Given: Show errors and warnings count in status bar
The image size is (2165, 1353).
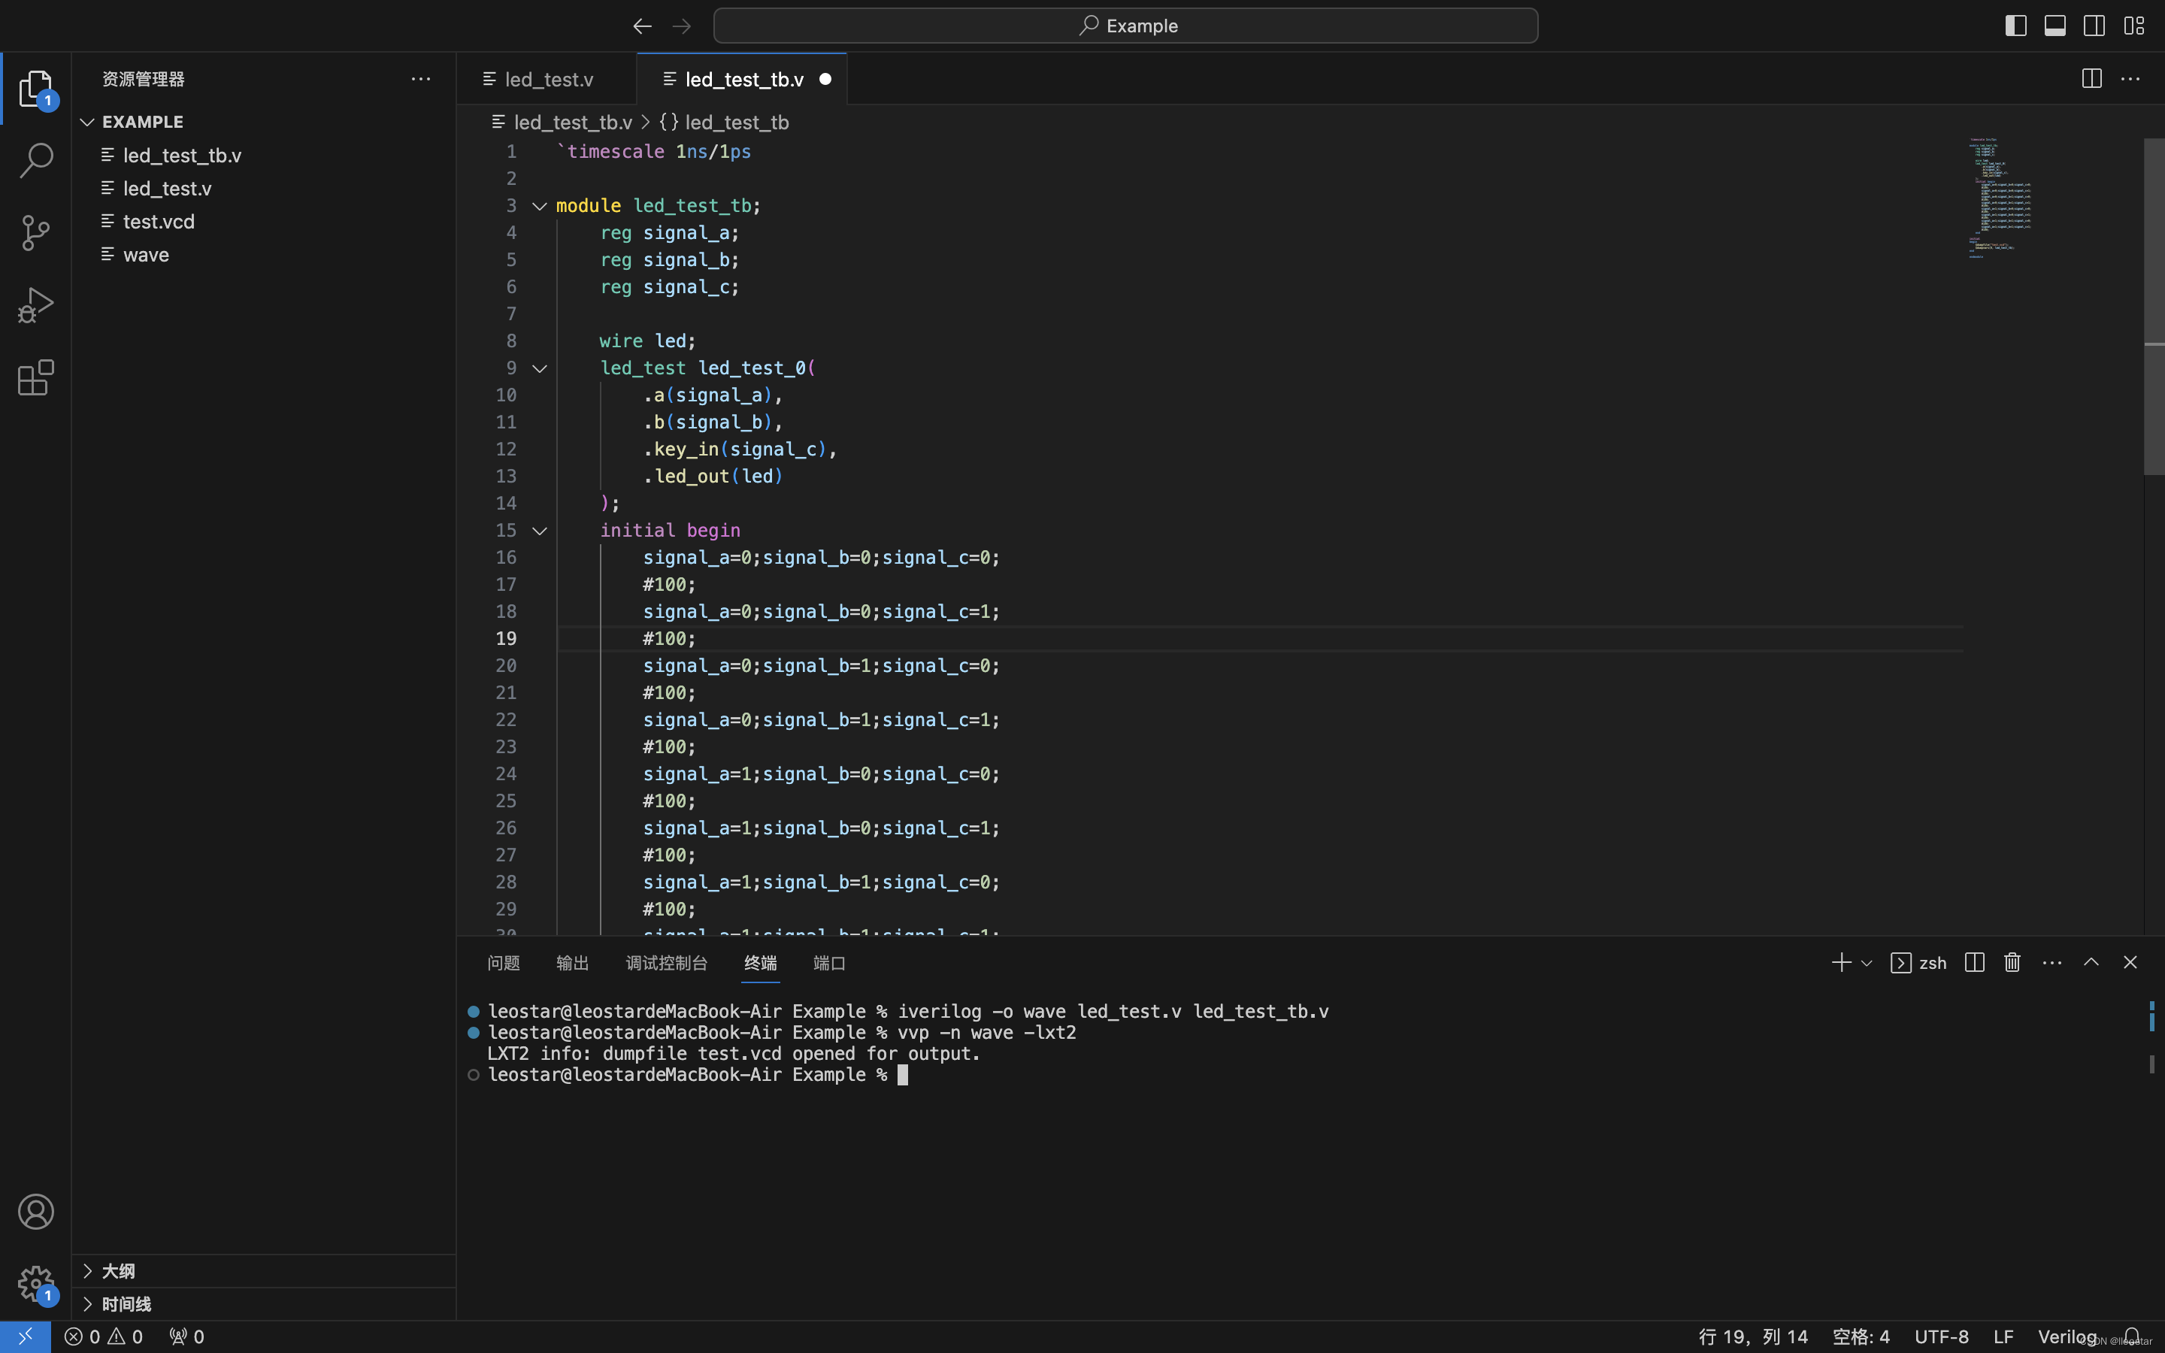Looking at the screenshot, I should coord(104,1337).
